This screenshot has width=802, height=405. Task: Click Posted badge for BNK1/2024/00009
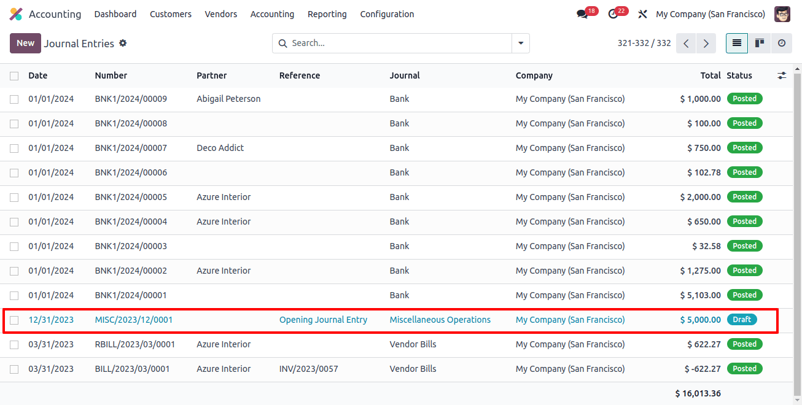click(x=744, y=99)
